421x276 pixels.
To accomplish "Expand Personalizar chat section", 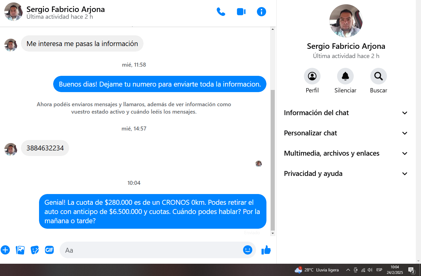I will [346, 133].
